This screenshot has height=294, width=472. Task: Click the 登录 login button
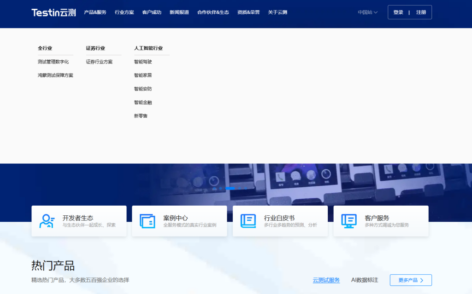[x=397, y=12]
